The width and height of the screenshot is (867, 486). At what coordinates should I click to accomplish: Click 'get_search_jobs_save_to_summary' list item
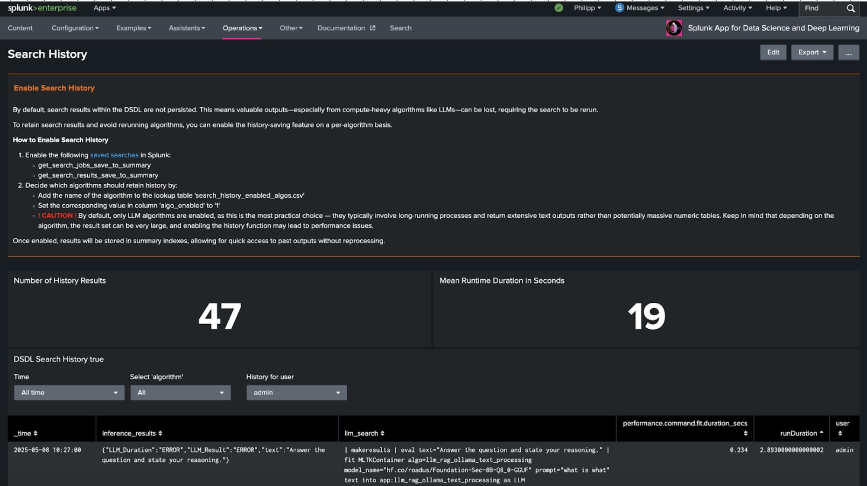[x=94, y=165]
